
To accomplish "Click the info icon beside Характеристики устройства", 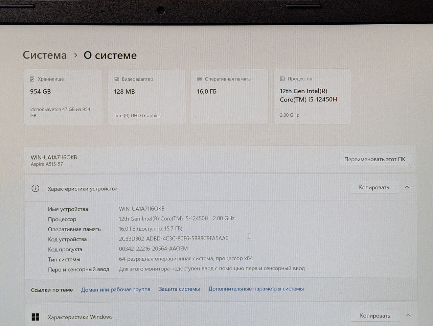I will pyautogui.click(x=35, y=188).
